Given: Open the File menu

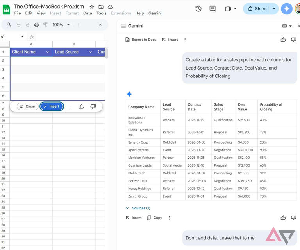Looking at the screenshot, I should point(18,13).
